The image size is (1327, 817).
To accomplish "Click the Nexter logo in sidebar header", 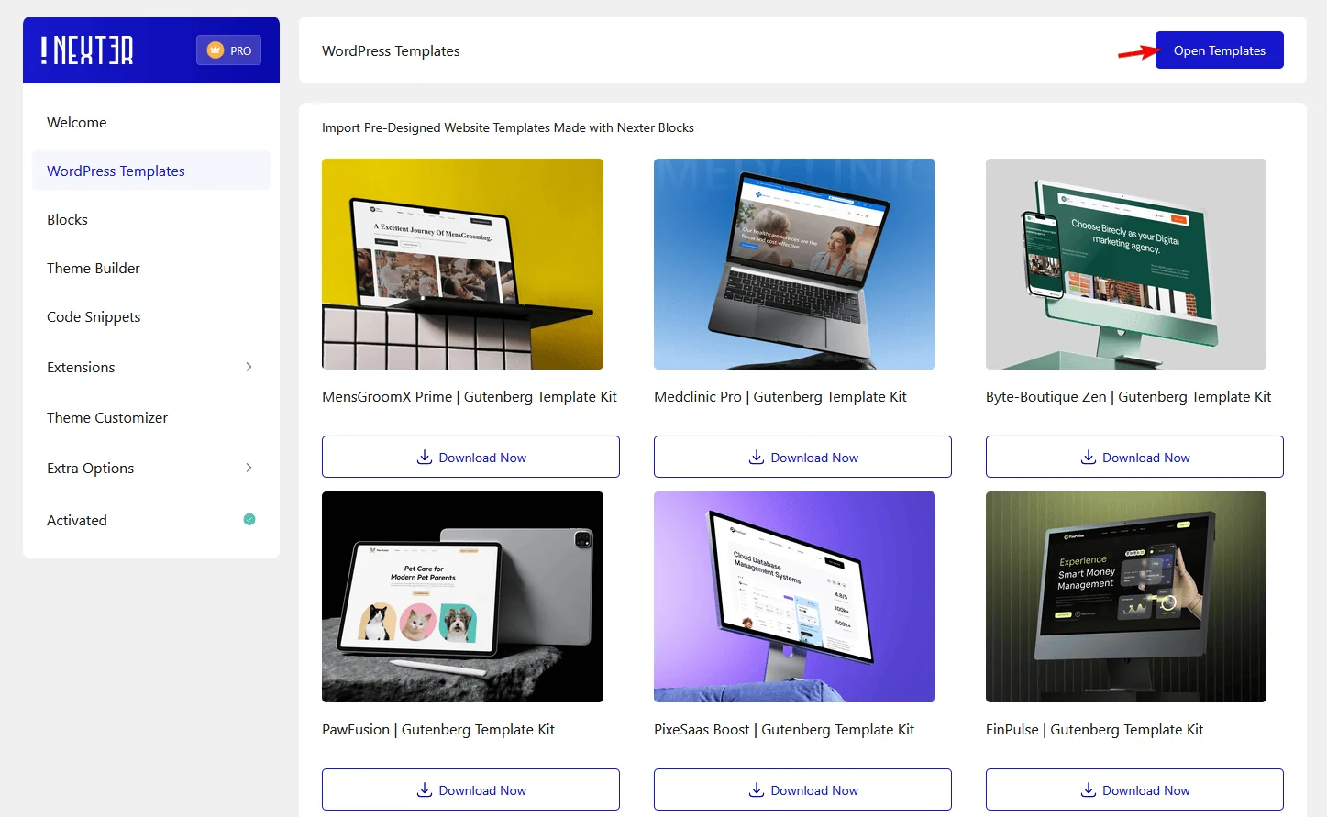I will click(87, 50).
